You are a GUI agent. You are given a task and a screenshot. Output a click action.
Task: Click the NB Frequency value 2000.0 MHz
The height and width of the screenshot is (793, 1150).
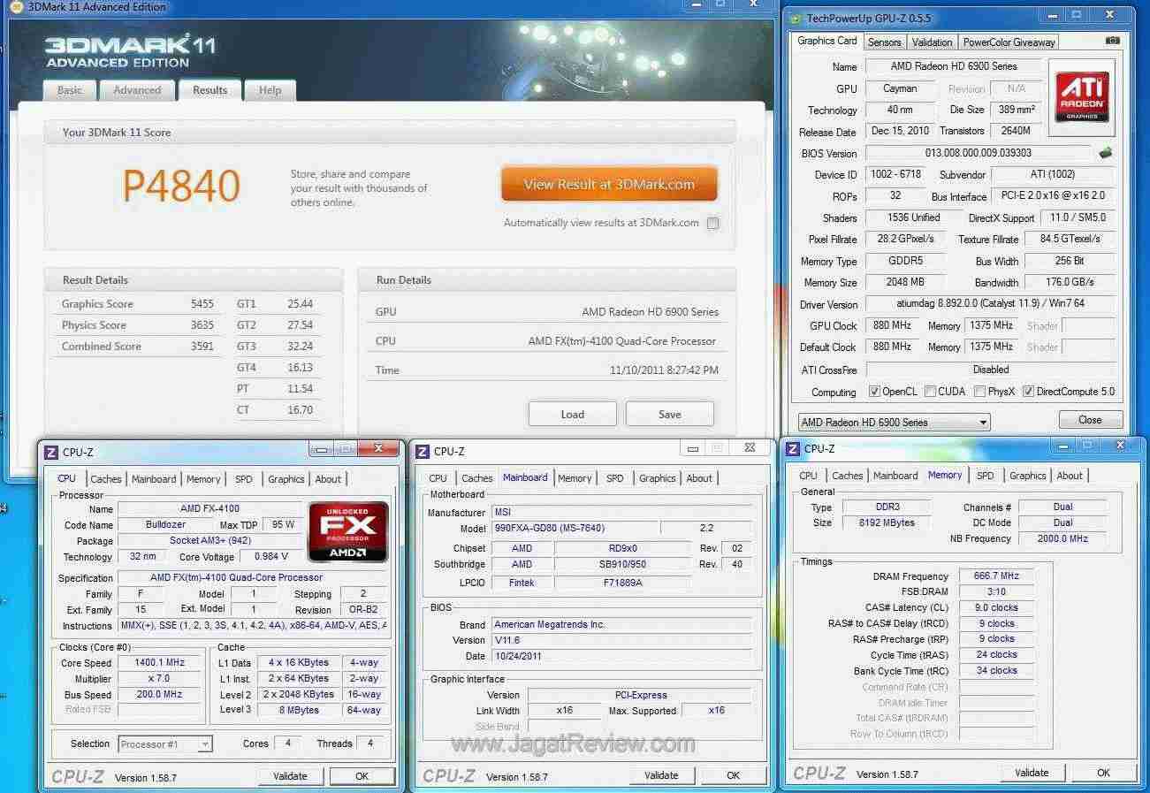pos(1062,538)
